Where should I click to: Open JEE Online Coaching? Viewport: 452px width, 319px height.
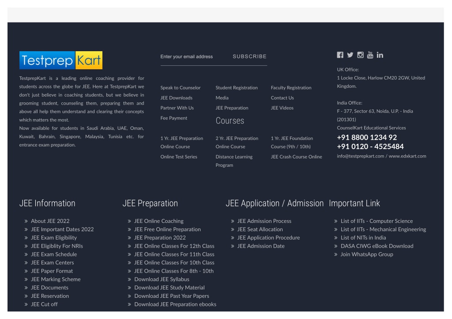[x=159, y=221]
